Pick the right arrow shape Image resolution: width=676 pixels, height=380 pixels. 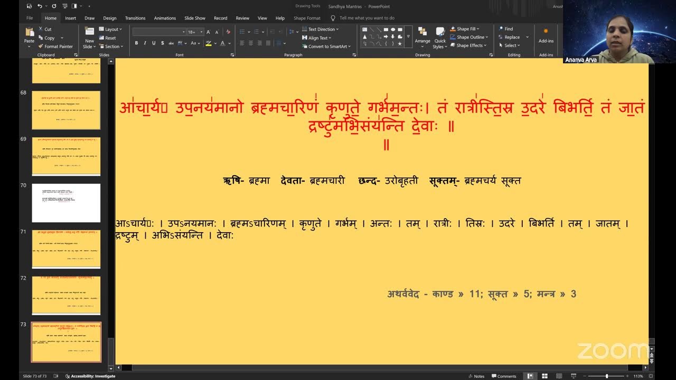386,37
